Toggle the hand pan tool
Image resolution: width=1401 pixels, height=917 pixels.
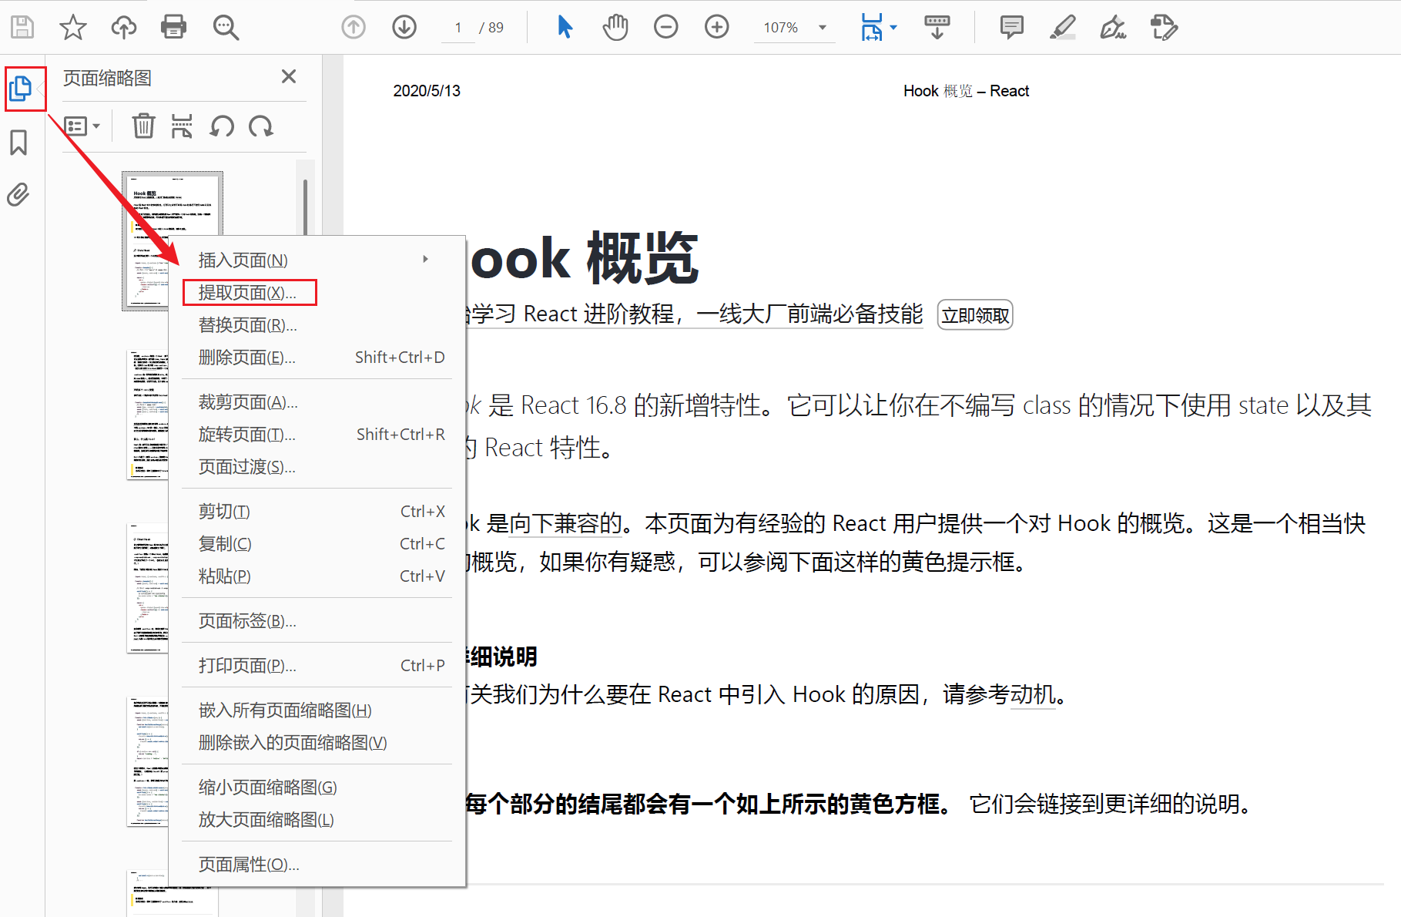pos(615,26)
